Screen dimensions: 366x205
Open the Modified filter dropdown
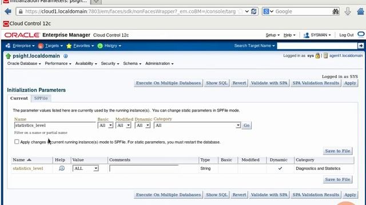[x=124, y=125]
